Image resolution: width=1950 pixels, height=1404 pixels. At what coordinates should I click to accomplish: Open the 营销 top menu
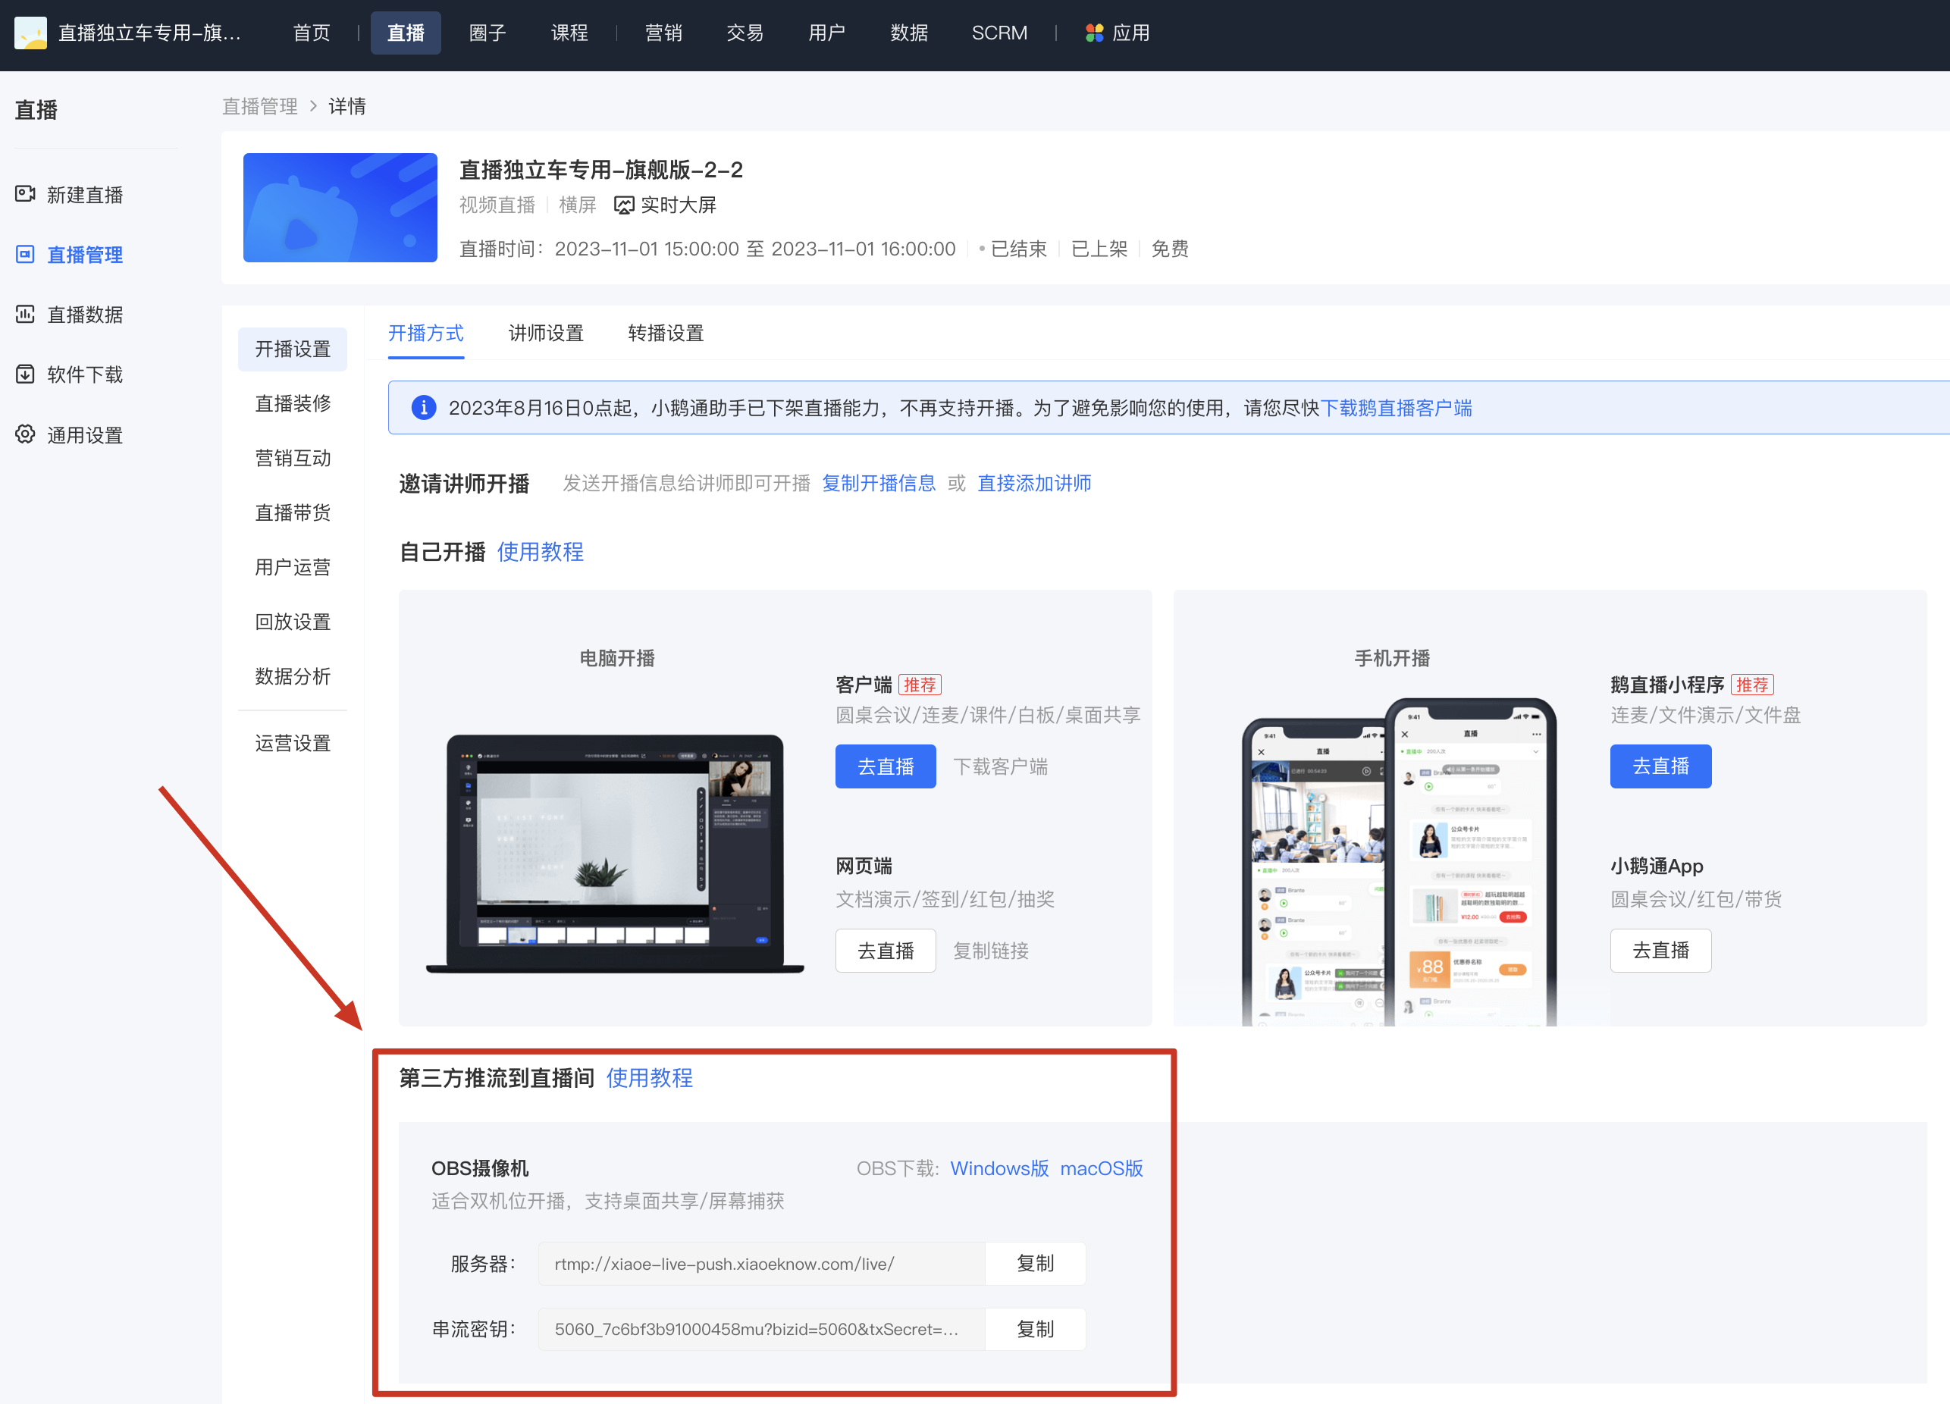click(x=663, y=33)
